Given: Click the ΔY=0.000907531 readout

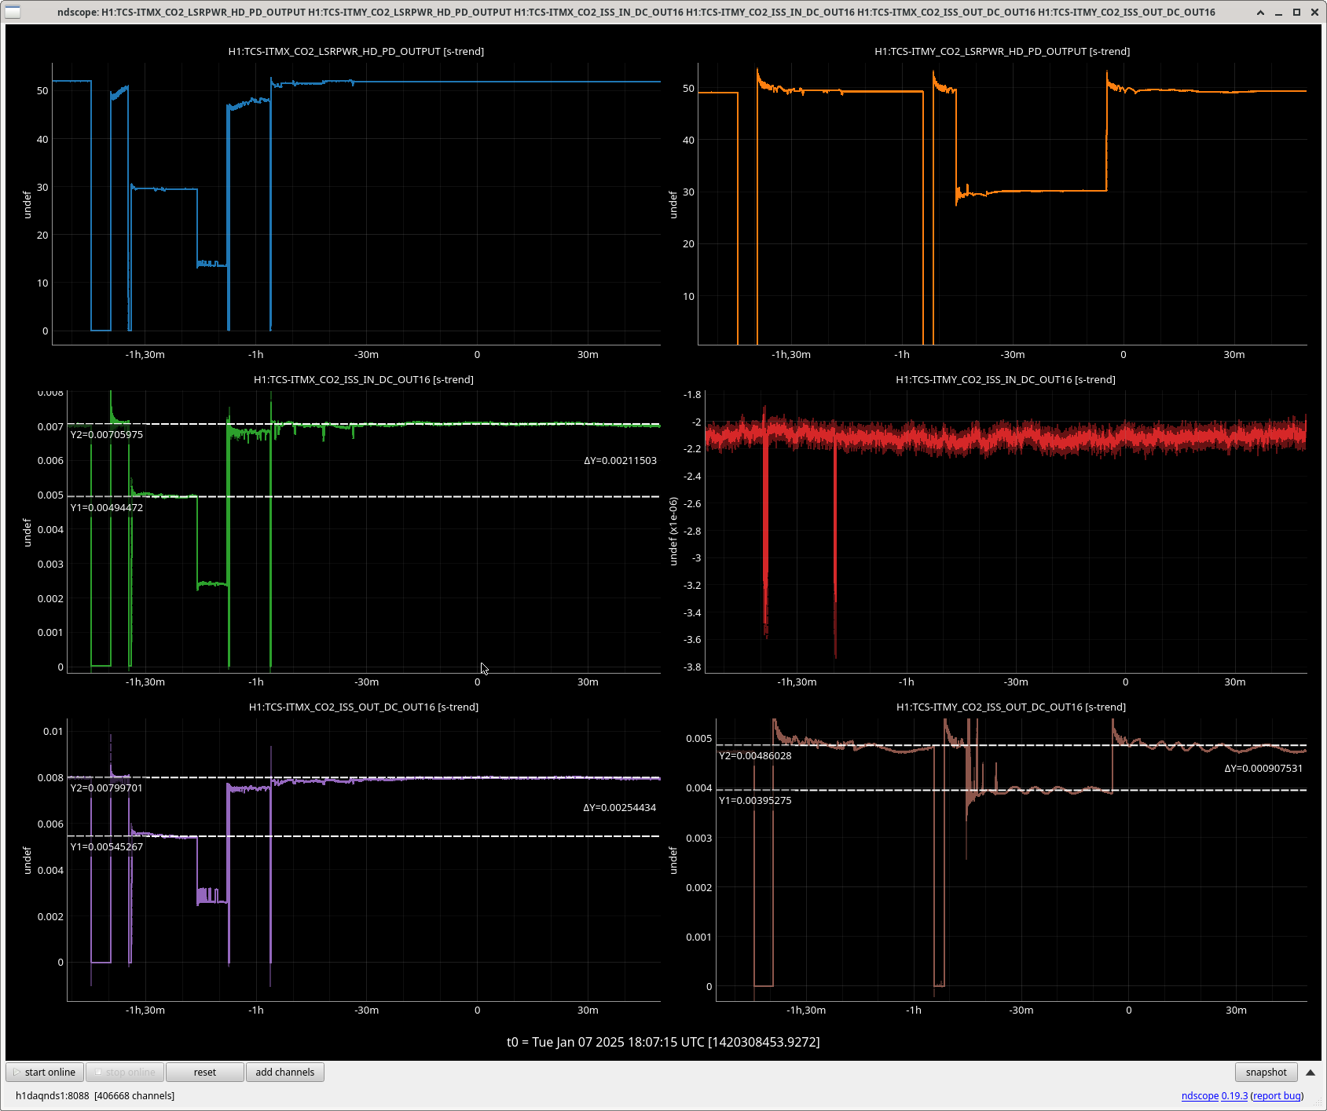Looking at the screenshot, I should [1263, 768].
